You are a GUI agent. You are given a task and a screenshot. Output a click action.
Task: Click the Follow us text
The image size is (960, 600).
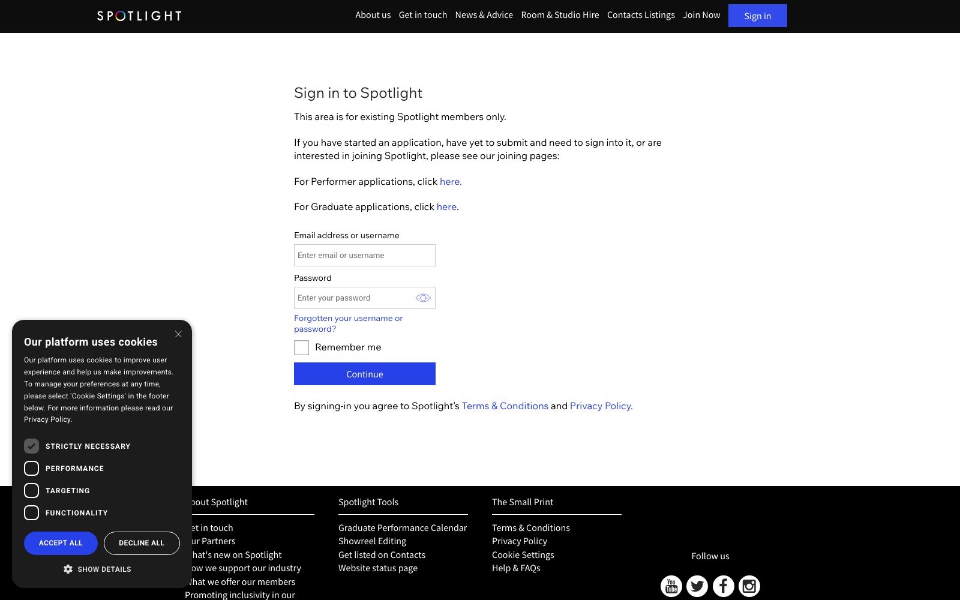710,556
